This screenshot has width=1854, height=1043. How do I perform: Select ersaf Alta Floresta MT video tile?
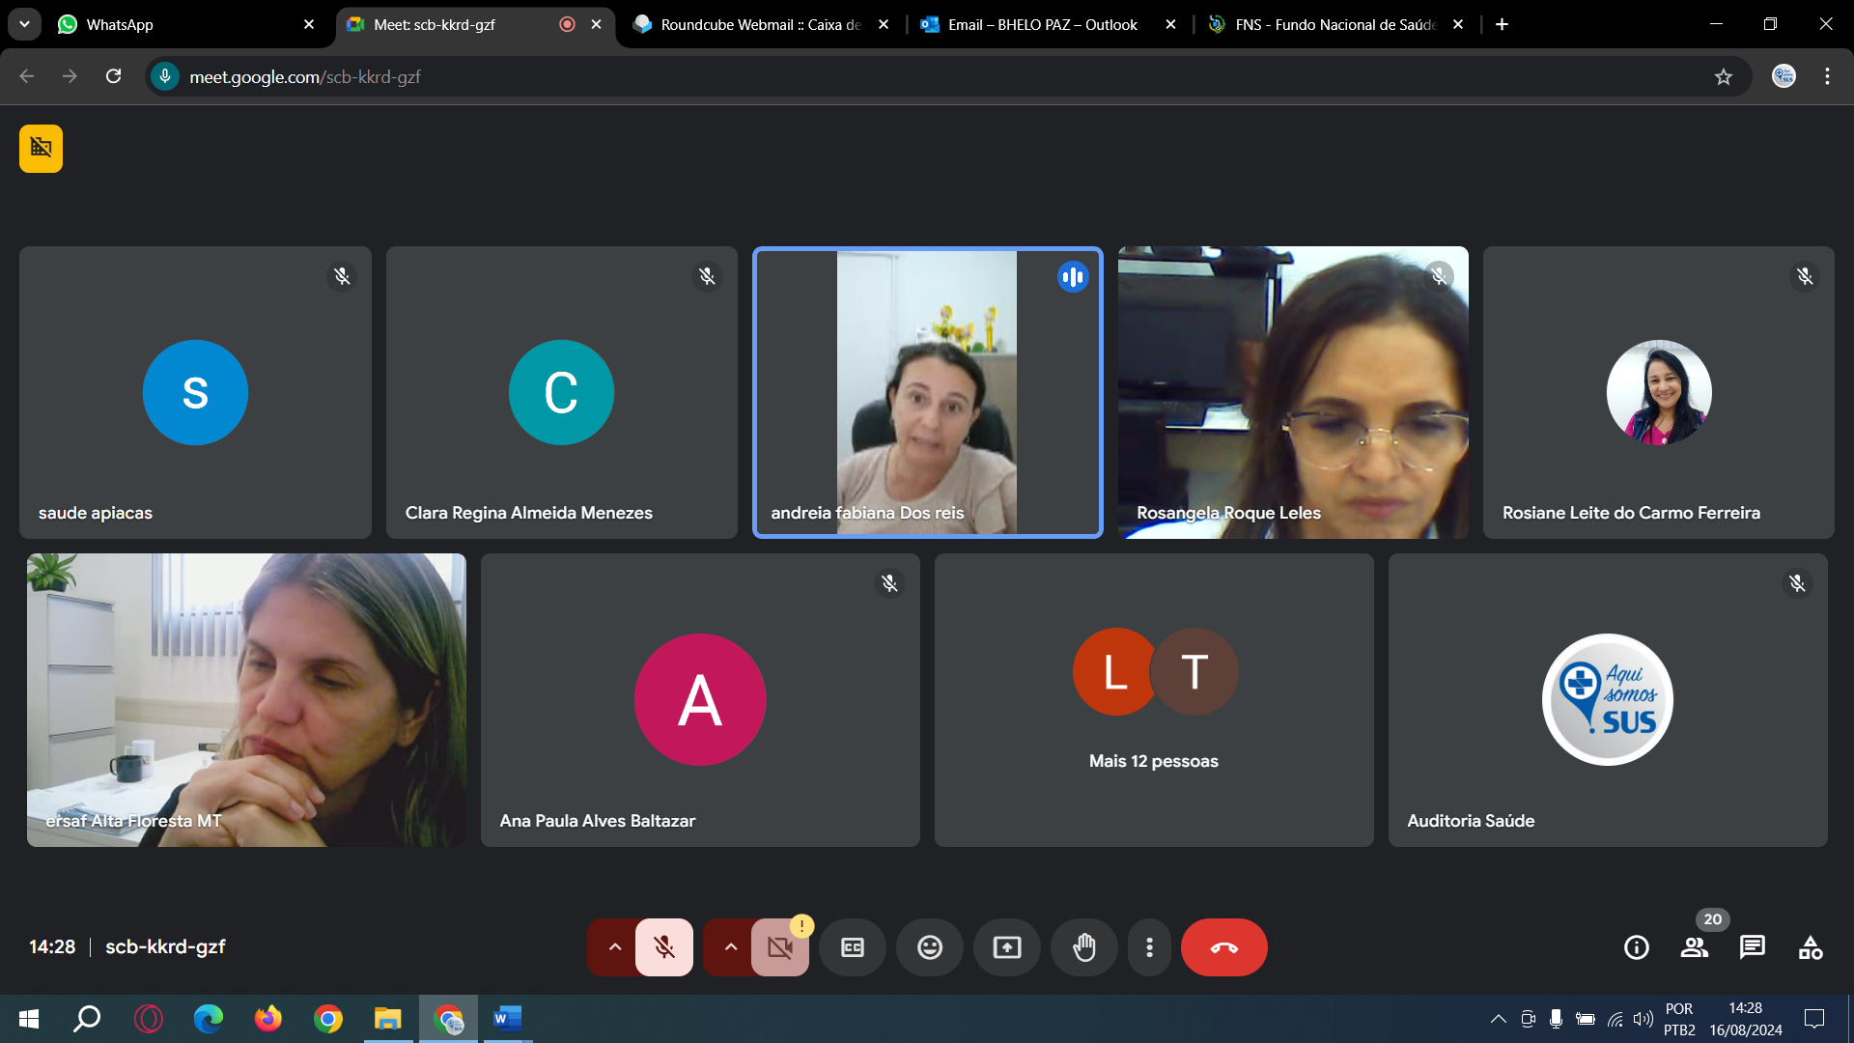246,700
